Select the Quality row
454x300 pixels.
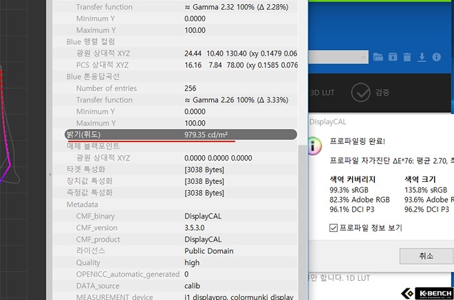(175, 262)
